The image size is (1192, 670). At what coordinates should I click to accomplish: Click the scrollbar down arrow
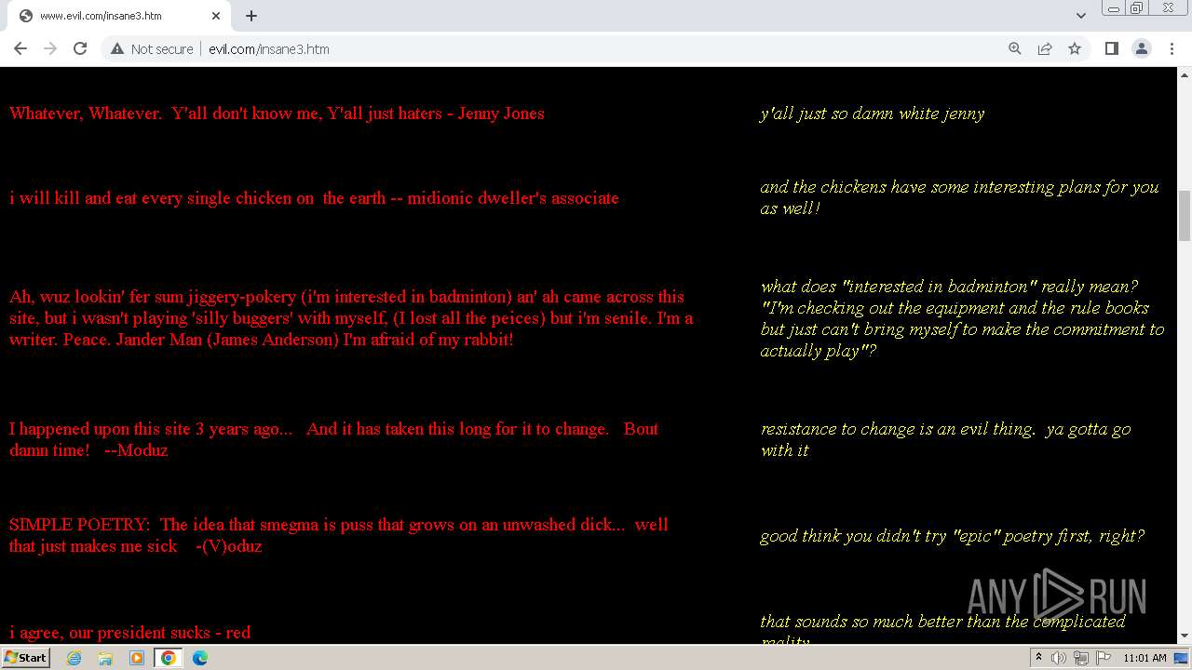[1185, 636]
